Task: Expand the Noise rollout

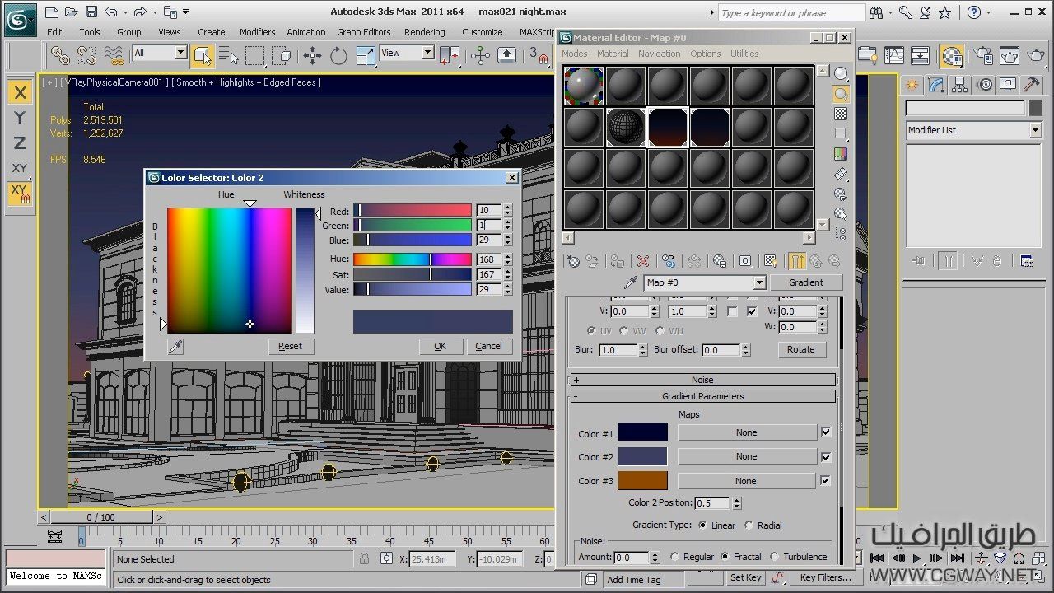Action: 702,380
